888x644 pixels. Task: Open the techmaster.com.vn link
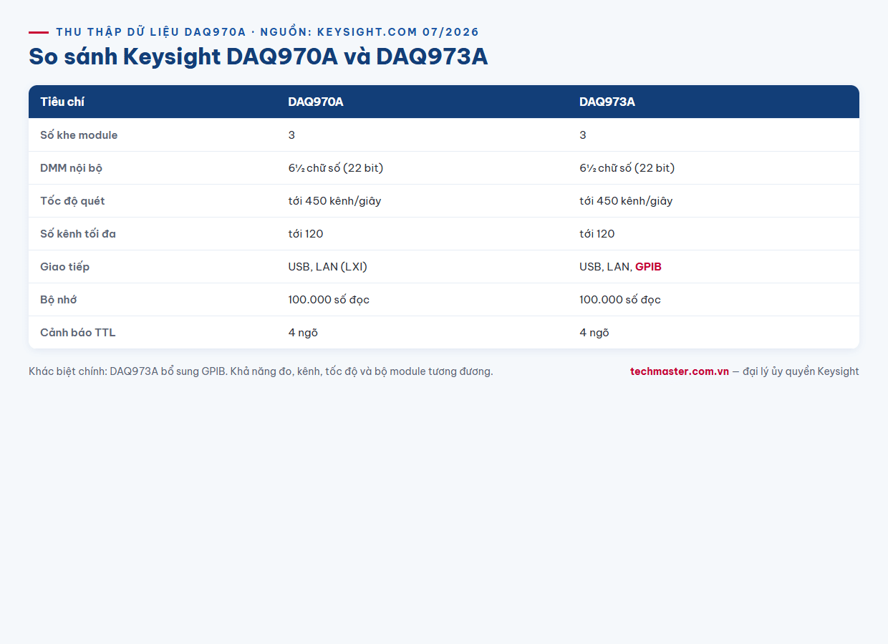click(x=680, y=371)
